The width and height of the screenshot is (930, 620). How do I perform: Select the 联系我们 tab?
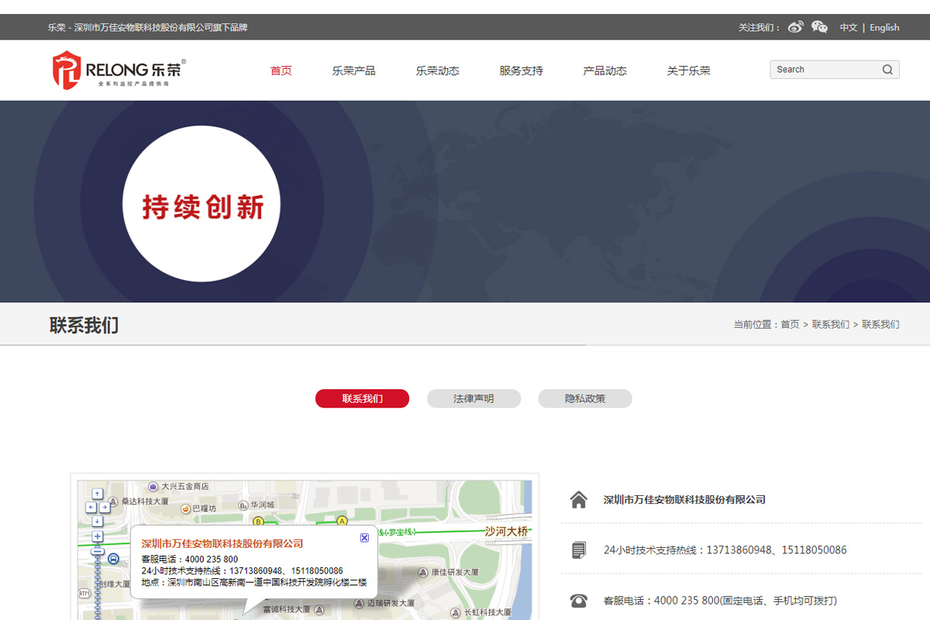362,398
